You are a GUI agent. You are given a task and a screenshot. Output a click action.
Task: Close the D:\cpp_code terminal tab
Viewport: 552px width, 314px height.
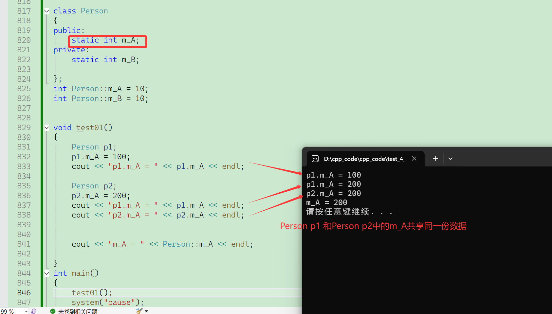pos(414,159)
